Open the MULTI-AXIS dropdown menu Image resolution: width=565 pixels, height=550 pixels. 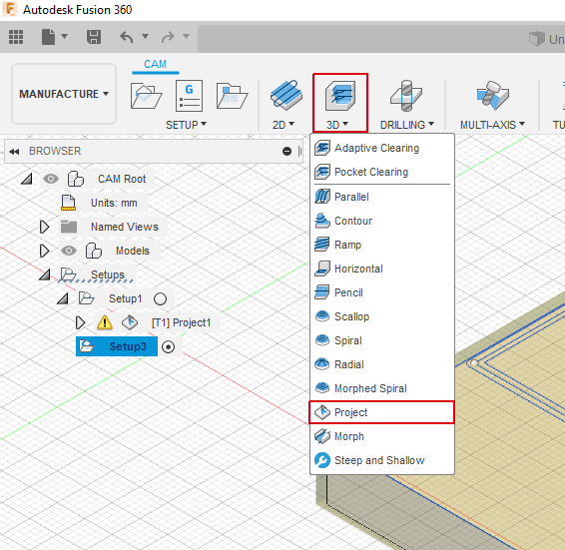(492, 125)
